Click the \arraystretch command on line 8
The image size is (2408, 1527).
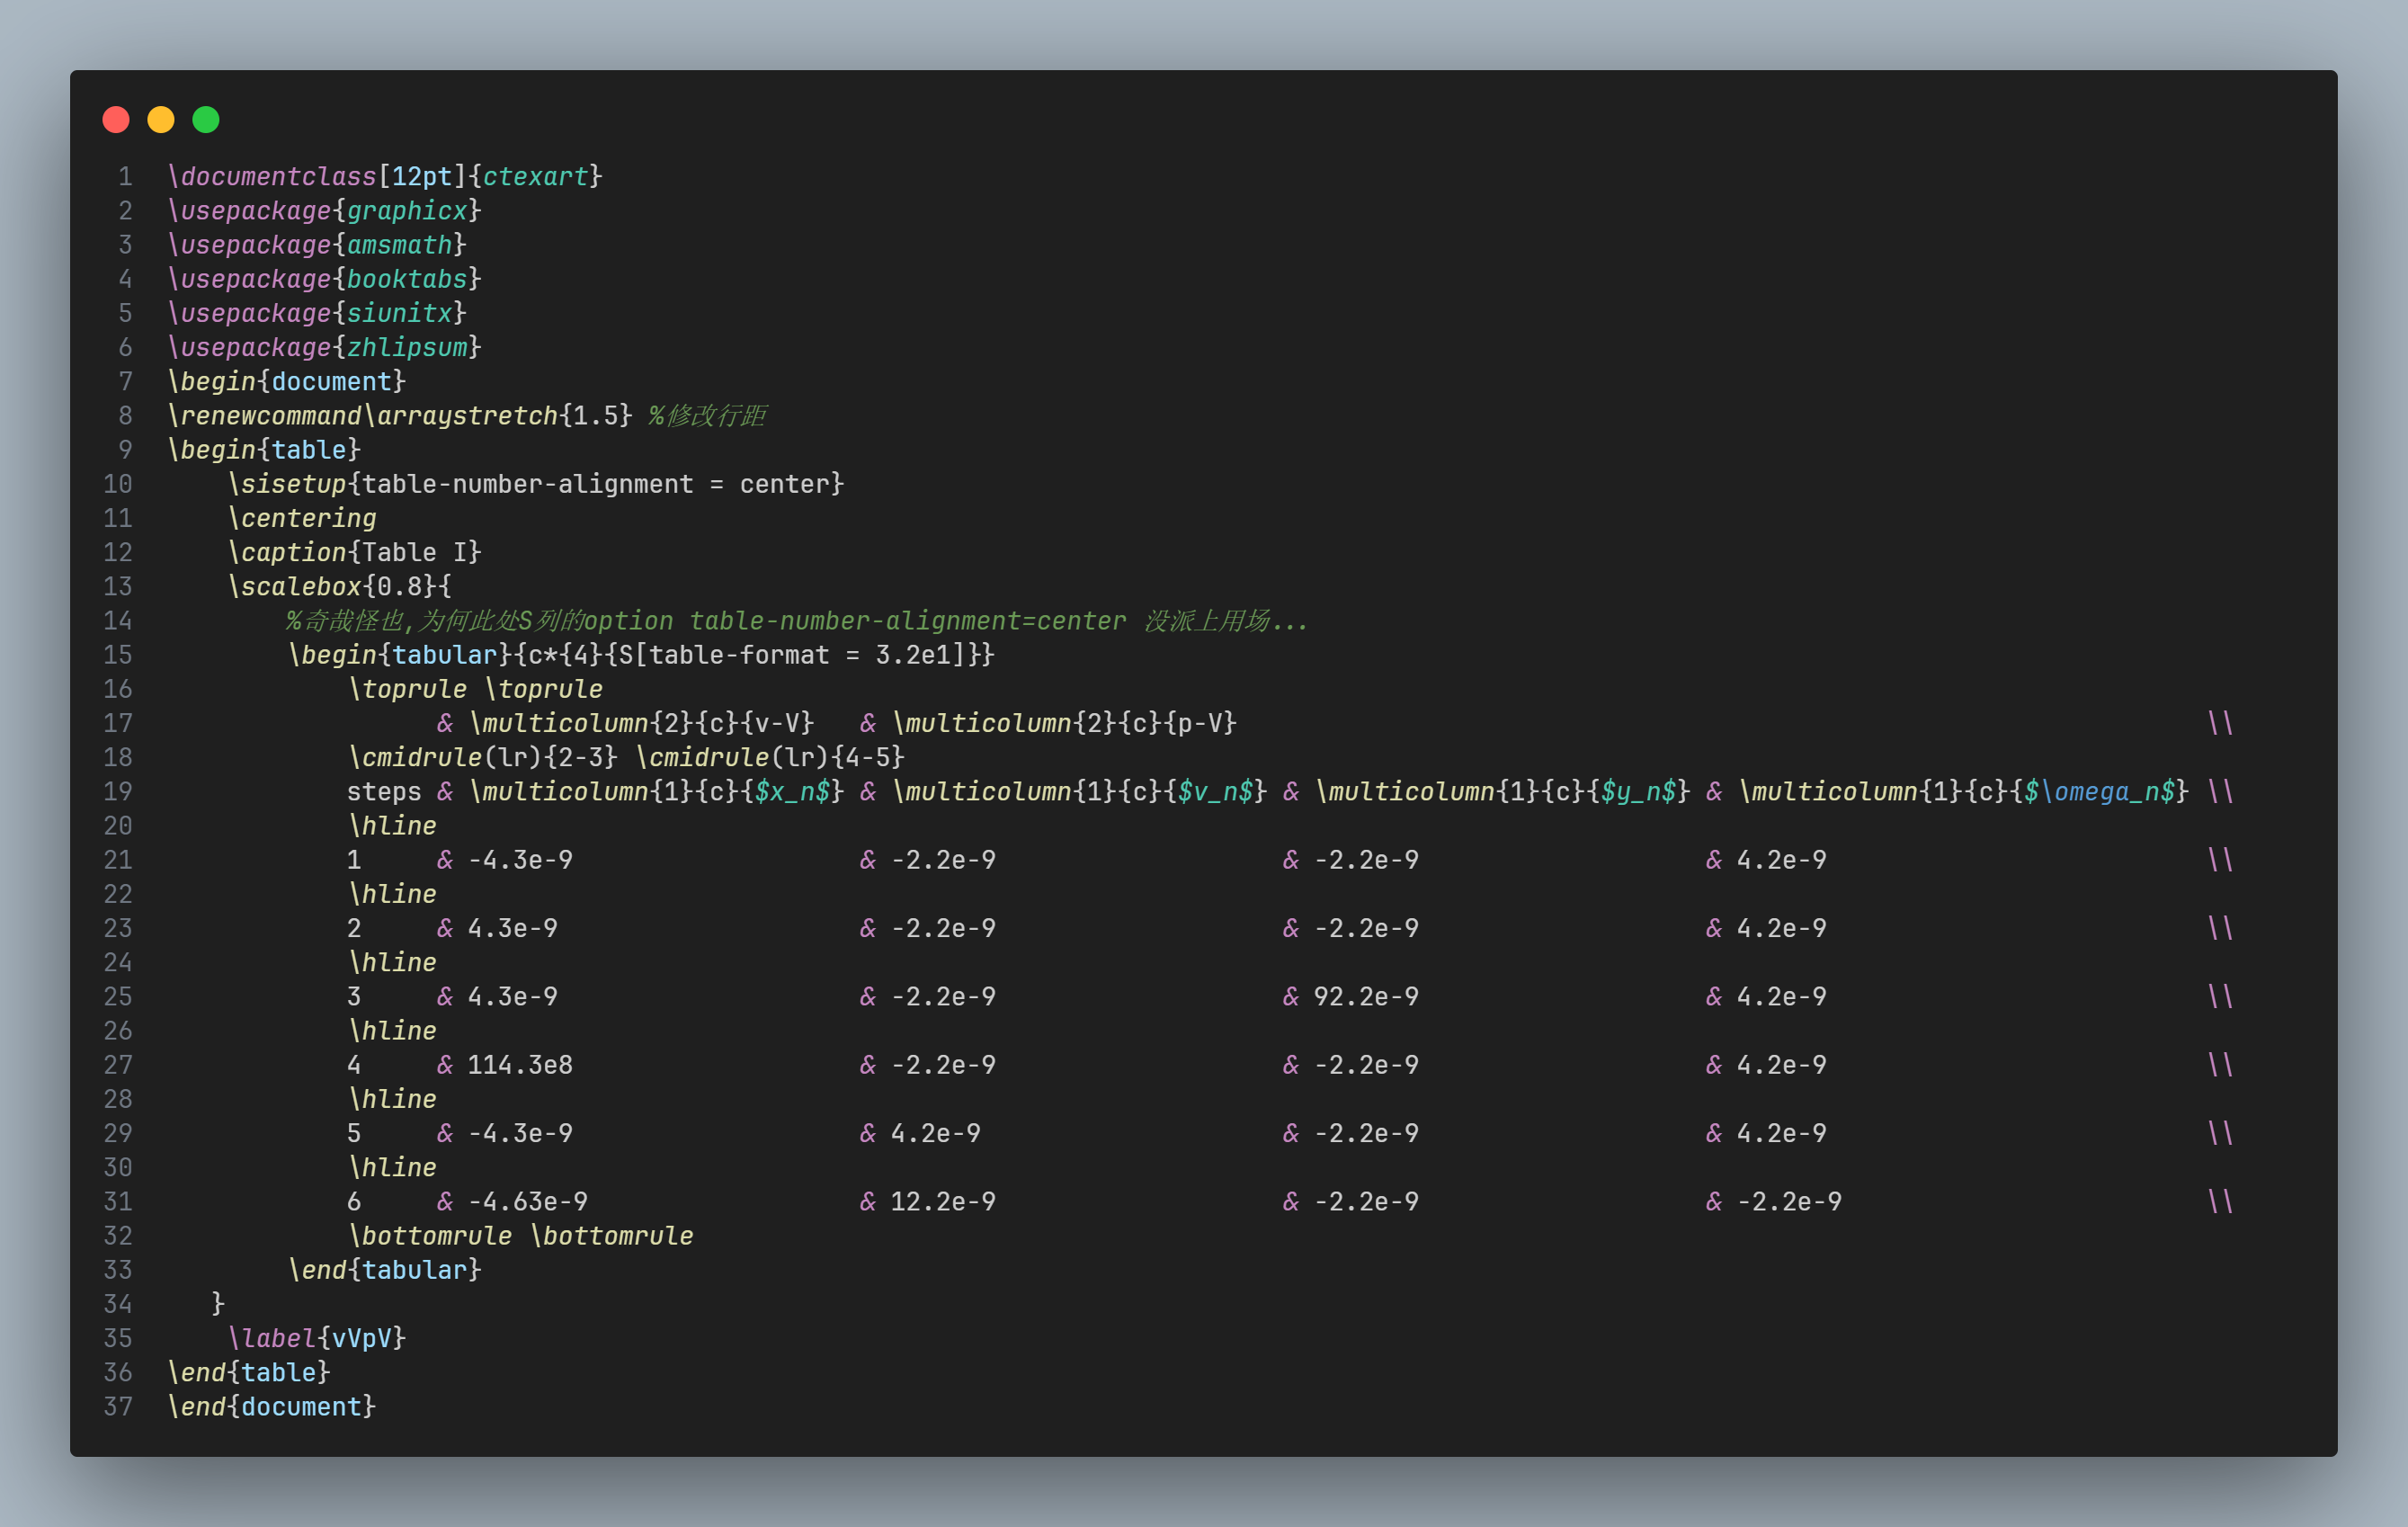460,416
